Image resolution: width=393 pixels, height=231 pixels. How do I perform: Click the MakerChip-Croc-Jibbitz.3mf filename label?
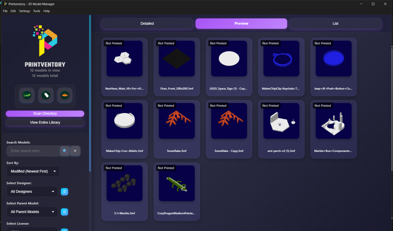tap(124, 151)
